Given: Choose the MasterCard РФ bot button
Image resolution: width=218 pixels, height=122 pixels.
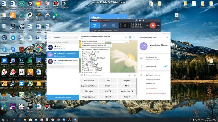Looking at the screenshot, I should click(127, 91).
